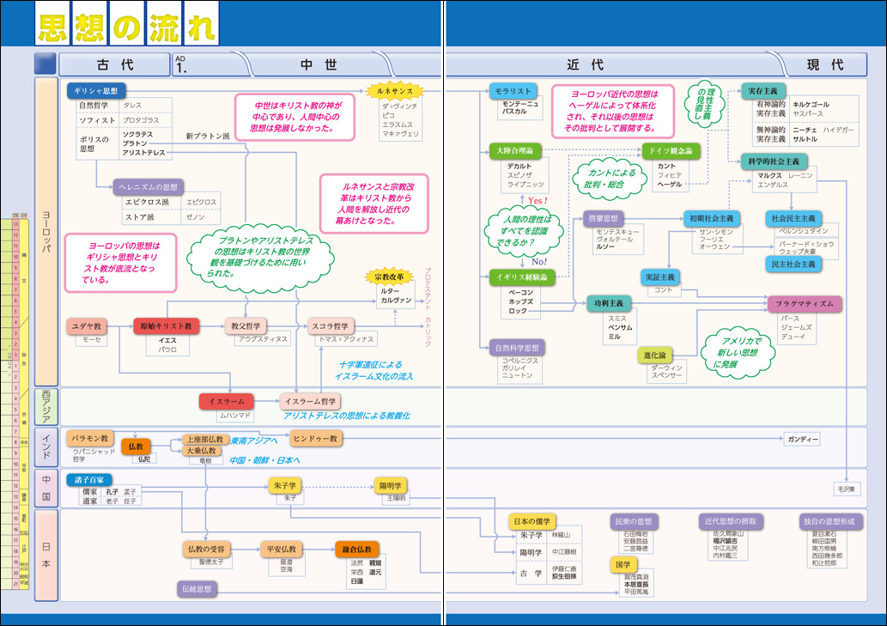Click the green ドイツ観念論 box
887x626 pixels.
[671, 150]
